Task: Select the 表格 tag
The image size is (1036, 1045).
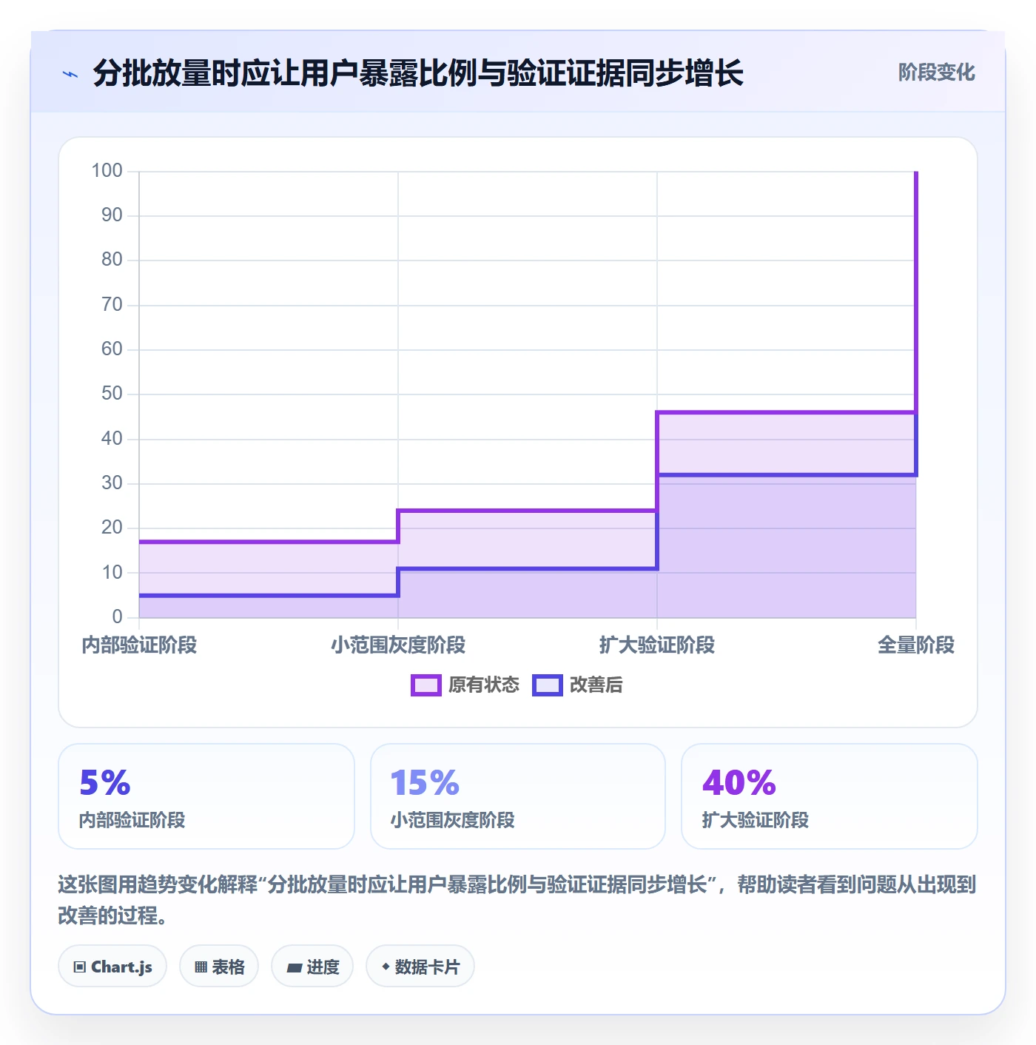Action: [219, 967]
